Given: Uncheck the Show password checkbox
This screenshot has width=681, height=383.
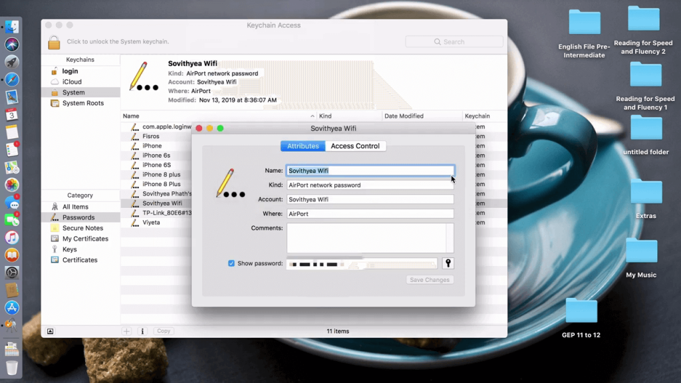Looking at the screenshot, I should [x=231, y=263].
